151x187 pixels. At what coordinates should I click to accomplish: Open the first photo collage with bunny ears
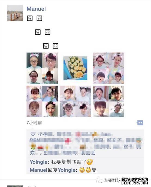pos(42,68)
